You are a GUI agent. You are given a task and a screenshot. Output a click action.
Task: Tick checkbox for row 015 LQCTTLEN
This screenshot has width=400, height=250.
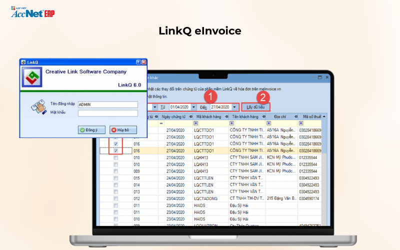[116, 178]
